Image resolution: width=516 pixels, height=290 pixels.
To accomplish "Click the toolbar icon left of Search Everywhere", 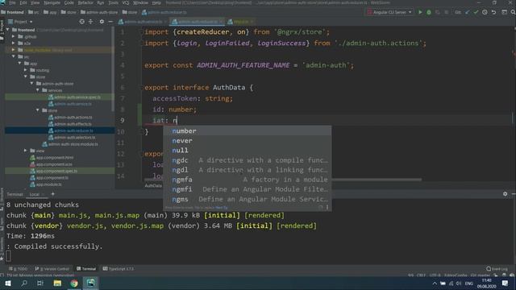I will (504, 12).
